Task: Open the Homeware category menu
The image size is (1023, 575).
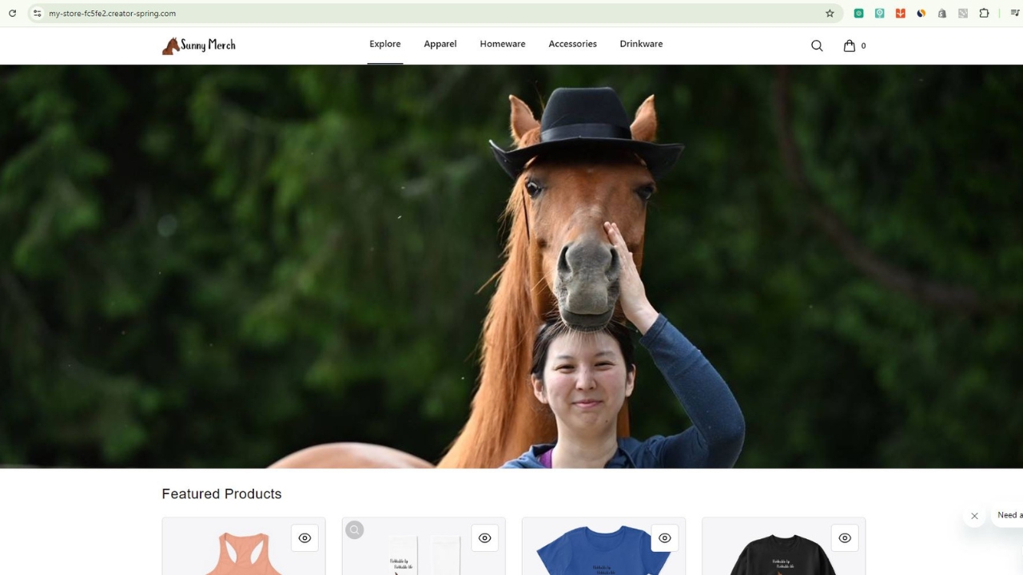Action: (502, 44)
